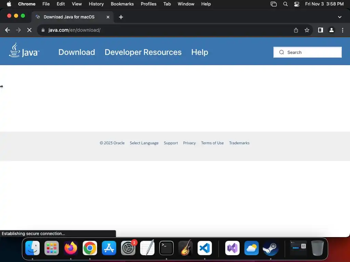Click the Download link in Java header
This screenshot has height=262, width=350.
click(x=77, y=52)
